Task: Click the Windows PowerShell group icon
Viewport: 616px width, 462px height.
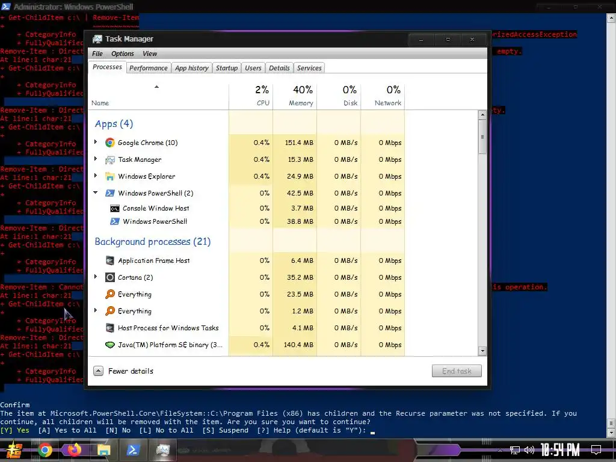Action: pyautogui.click(x=110, y=193)
